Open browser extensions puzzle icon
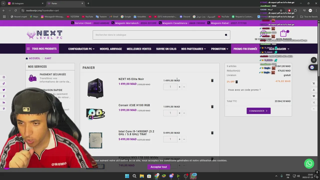This screenshot has width=320, height=180. pos(295,10)
